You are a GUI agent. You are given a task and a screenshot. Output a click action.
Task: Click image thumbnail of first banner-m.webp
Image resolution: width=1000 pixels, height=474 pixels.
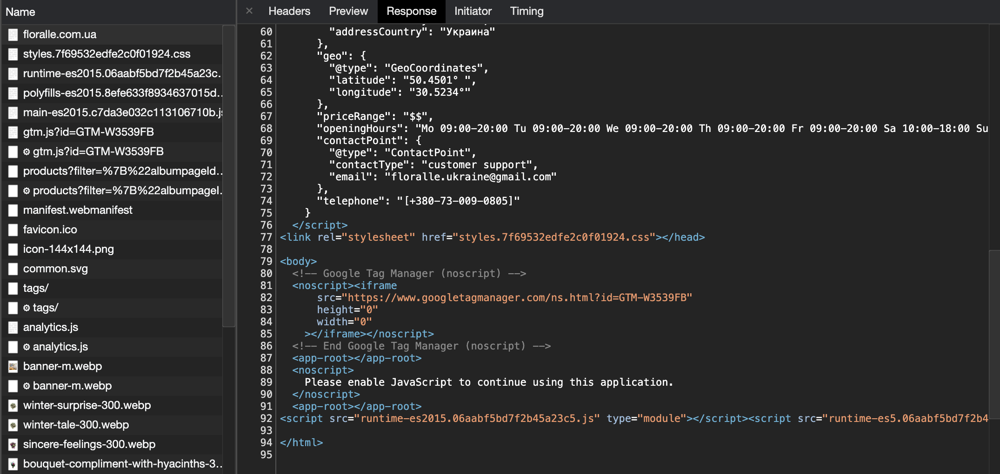point(13,366)
